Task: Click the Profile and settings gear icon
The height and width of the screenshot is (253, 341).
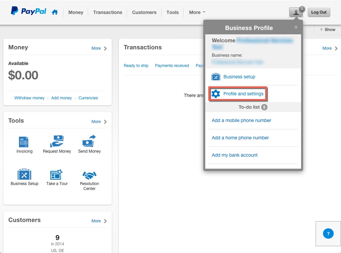Action: [216, 94]
